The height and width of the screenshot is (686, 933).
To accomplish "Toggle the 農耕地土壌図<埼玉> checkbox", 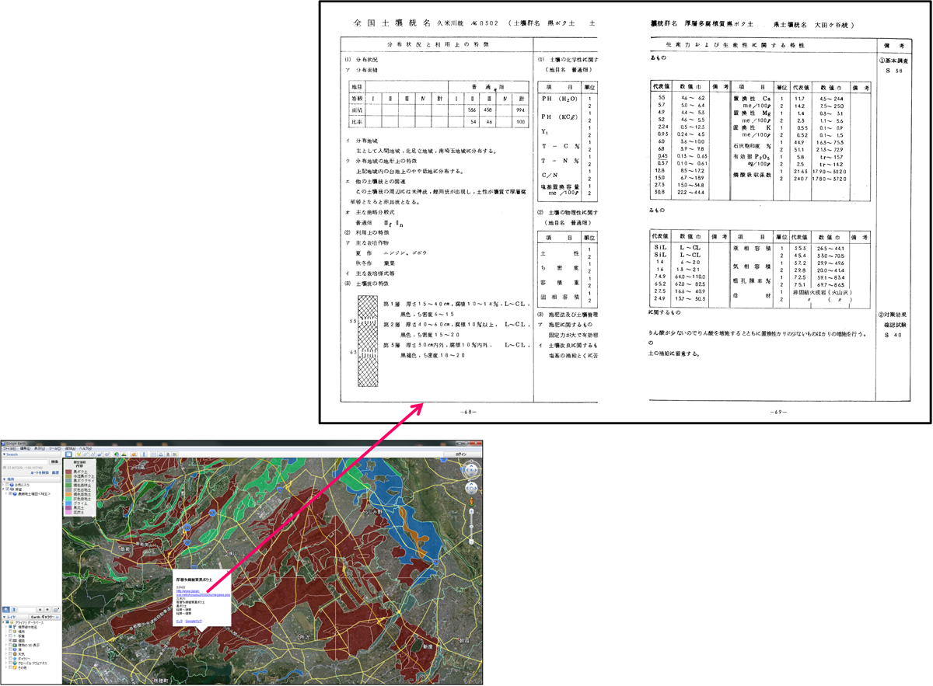I will pyautogui.click(x=11, y=493).
